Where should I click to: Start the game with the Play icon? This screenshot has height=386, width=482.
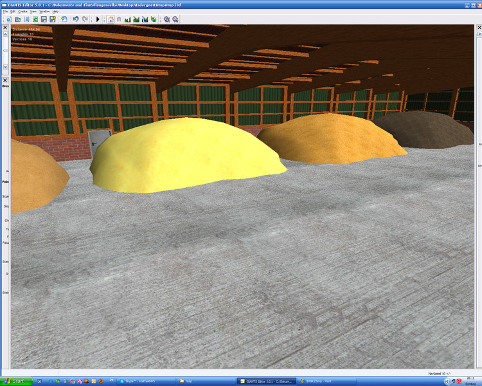(x=98, y=19)
